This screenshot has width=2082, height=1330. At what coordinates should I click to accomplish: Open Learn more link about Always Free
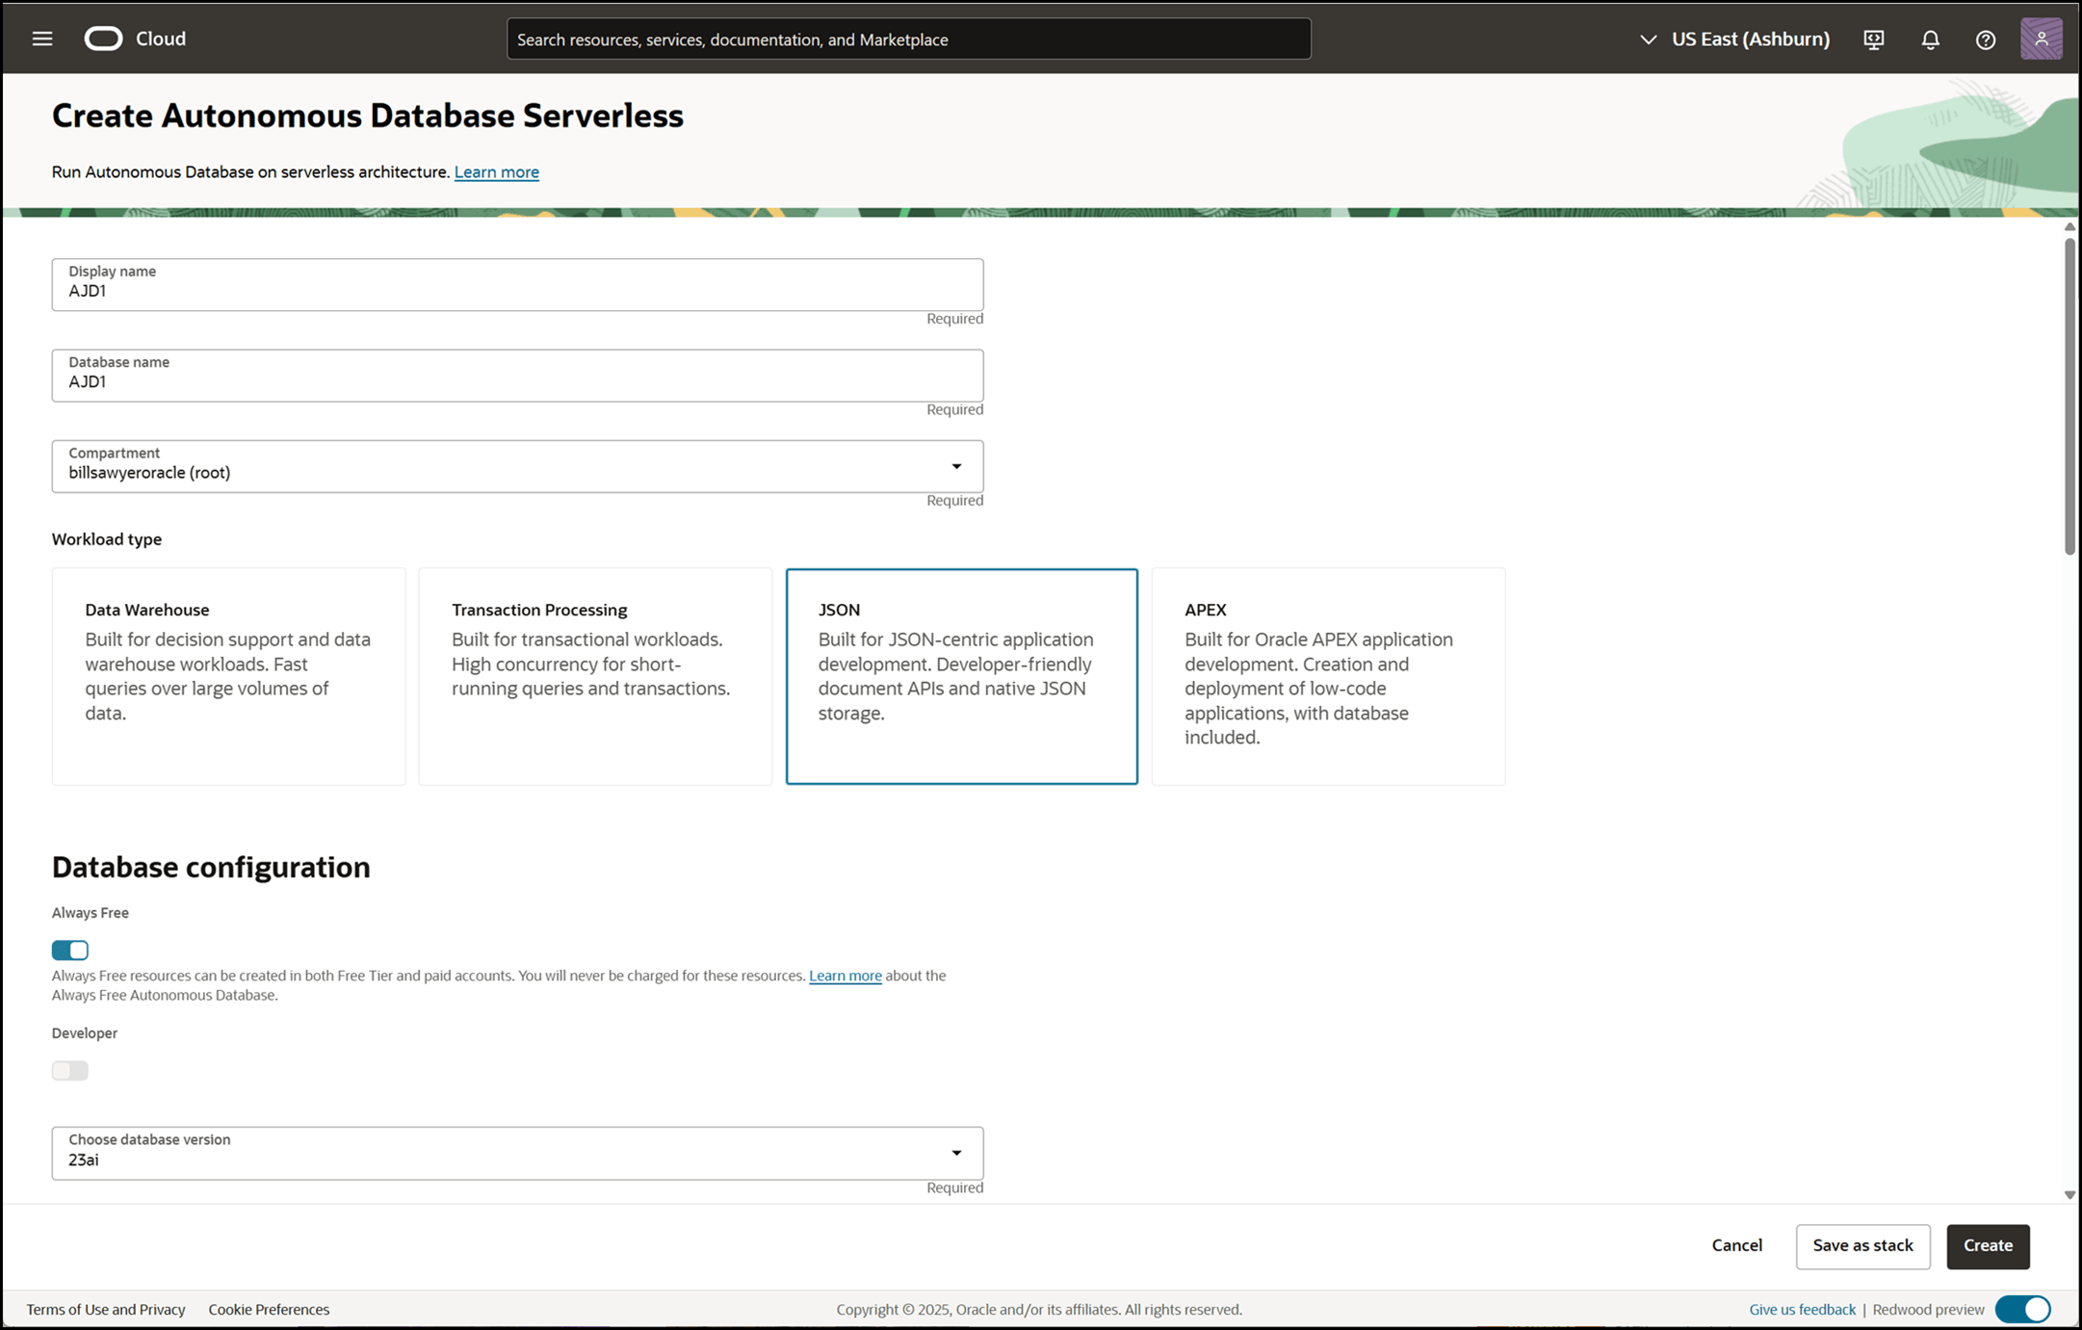click(845, 976)
